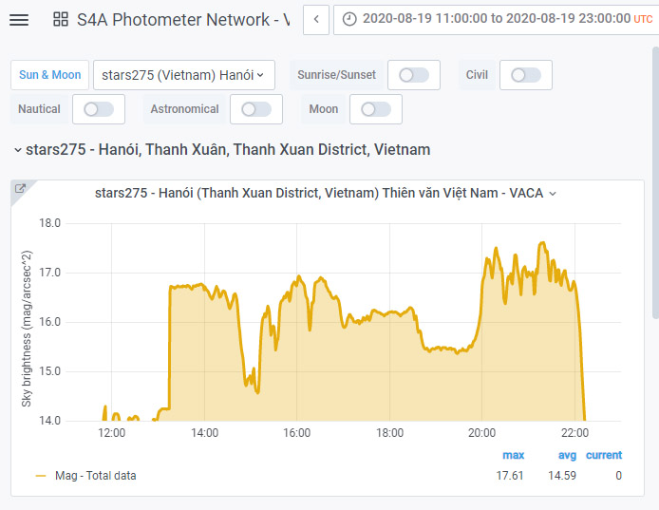The height and width of the screenshot is (510, 659).
Task: Click the clock icon in time picker
Action: (349, 19)
